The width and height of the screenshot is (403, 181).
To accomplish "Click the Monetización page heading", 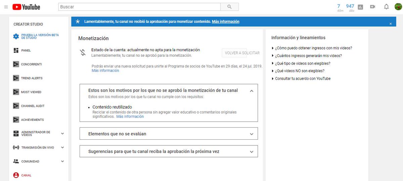I will (93, 39).
